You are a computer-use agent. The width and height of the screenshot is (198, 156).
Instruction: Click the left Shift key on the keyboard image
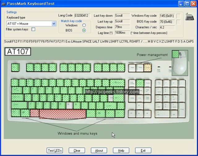point(19,105)
